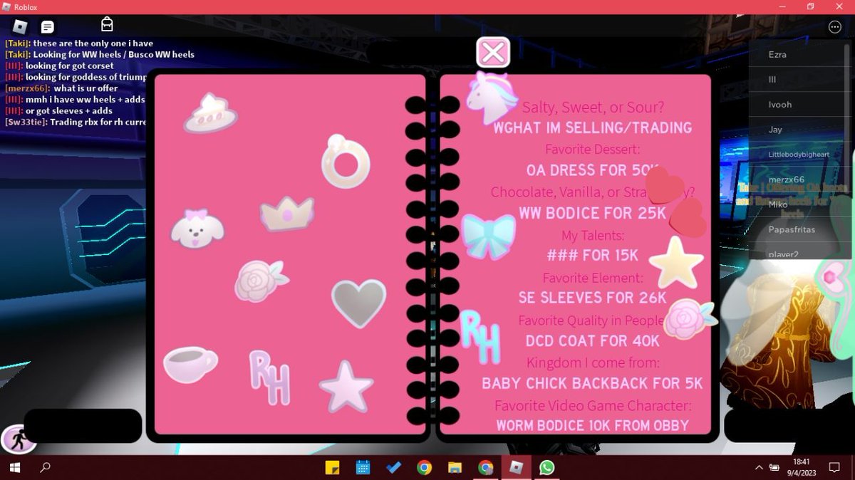
Task: Select the donut sticker
Action: [344, 161]
